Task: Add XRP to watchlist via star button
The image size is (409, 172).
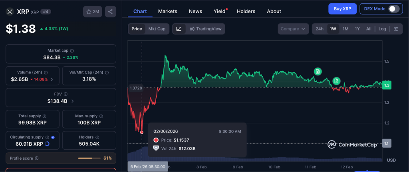Action: click(93, 12)
